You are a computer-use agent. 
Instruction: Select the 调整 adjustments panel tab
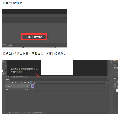coord(115,65)
